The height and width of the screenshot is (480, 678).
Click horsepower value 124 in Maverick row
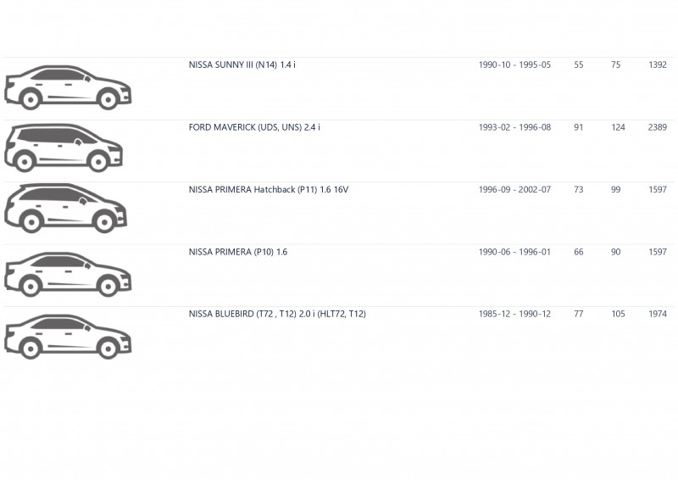coord(618,127)
